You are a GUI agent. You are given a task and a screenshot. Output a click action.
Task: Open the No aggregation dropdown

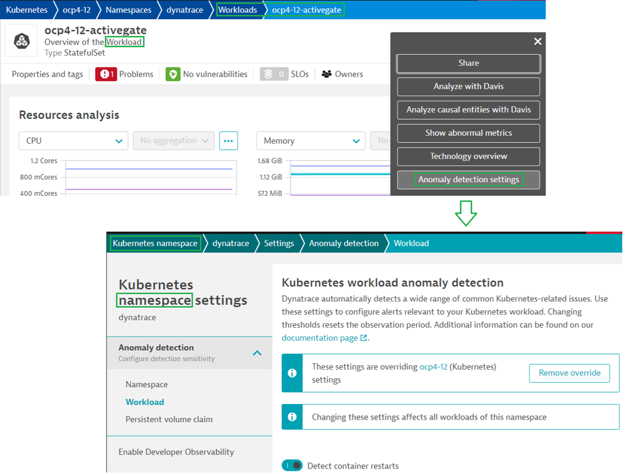click(174, 141)
